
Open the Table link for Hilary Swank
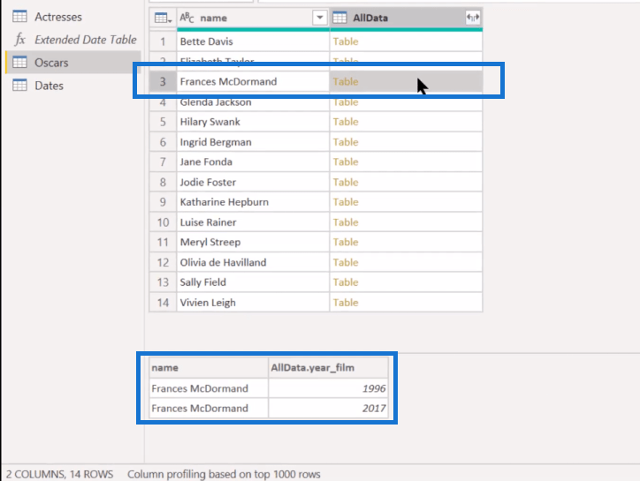click(346, 122)
